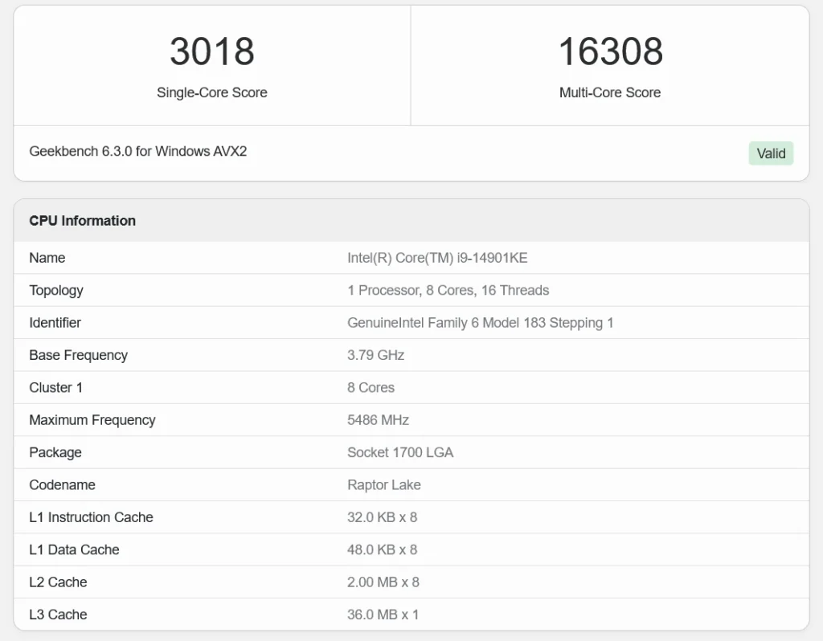Click the Raptor Lake codename value
The height and width of the screenshot is (641, 823).
point(383,485)
